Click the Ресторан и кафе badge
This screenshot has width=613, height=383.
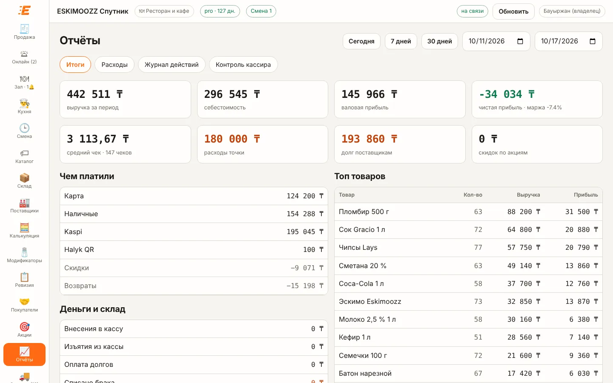coord(164,11)
